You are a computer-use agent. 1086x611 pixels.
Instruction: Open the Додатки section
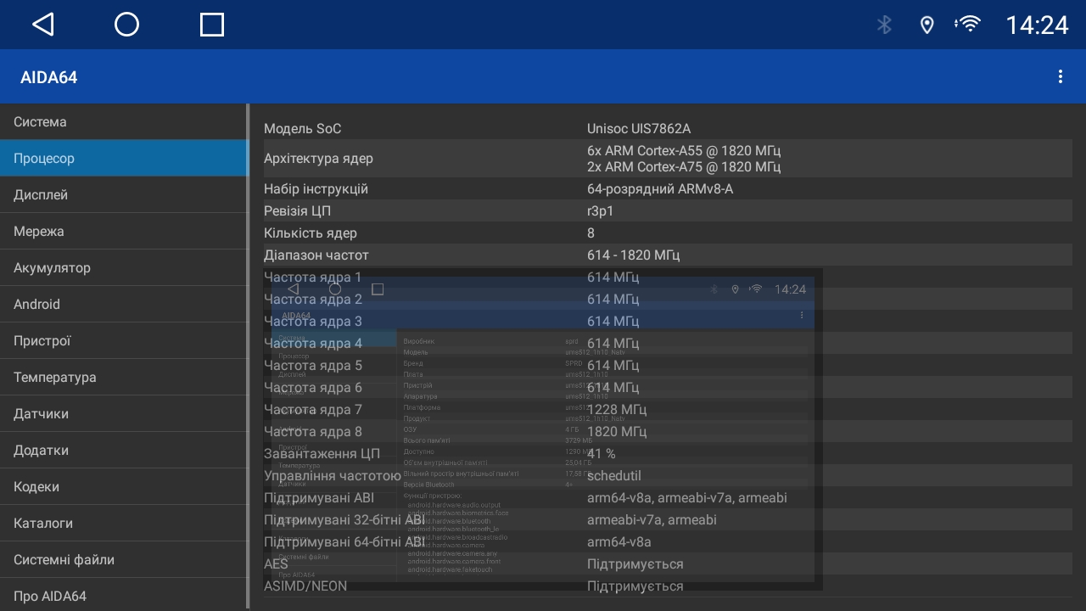(x=123, y=451)
